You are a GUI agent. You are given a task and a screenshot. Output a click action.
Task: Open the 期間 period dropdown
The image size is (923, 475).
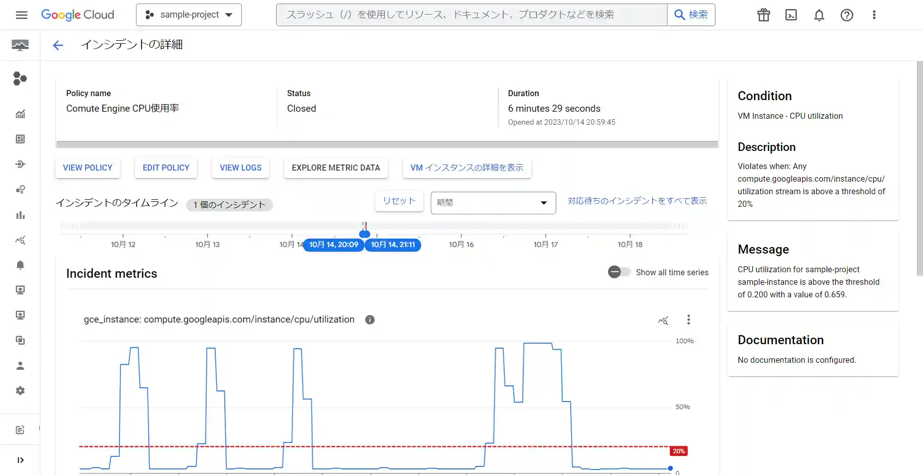tap(493, 203)
